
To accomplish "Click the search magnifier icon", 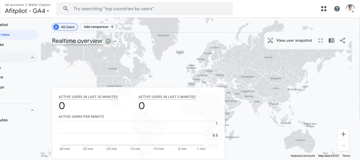I will point(66,9).
